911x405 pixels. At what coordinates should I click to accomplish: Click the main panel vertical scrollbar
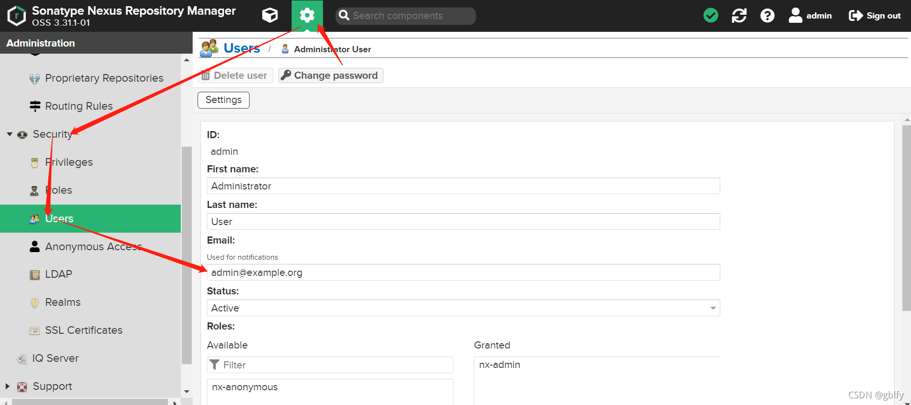907,218
